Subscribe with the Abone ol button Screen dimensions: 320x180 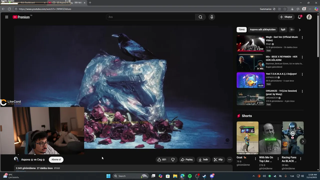click(56, 159)
